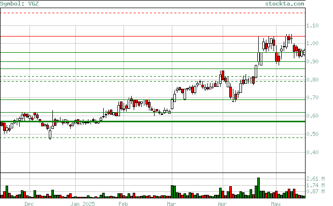Click the 2.61 M volume label
Viewport: 333px width, 206px height.
tap(315, 179)
